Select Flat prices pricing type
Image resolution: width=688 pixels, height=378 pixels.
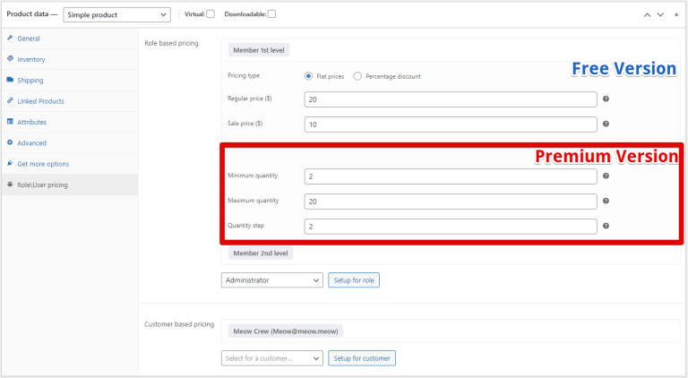tap(308, 76)
